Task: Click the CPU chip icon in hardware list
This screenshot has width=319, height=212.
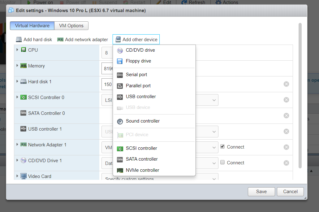Action: coord(24,50)
